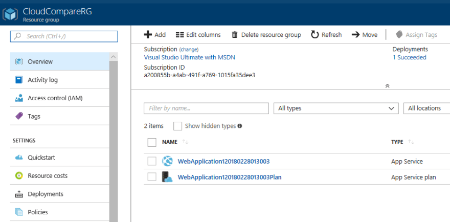The width and height of the screenshot is (450, 222).
Task: Check the box for WebApplication120180228013003 App Service row
Action: [152, 161]
